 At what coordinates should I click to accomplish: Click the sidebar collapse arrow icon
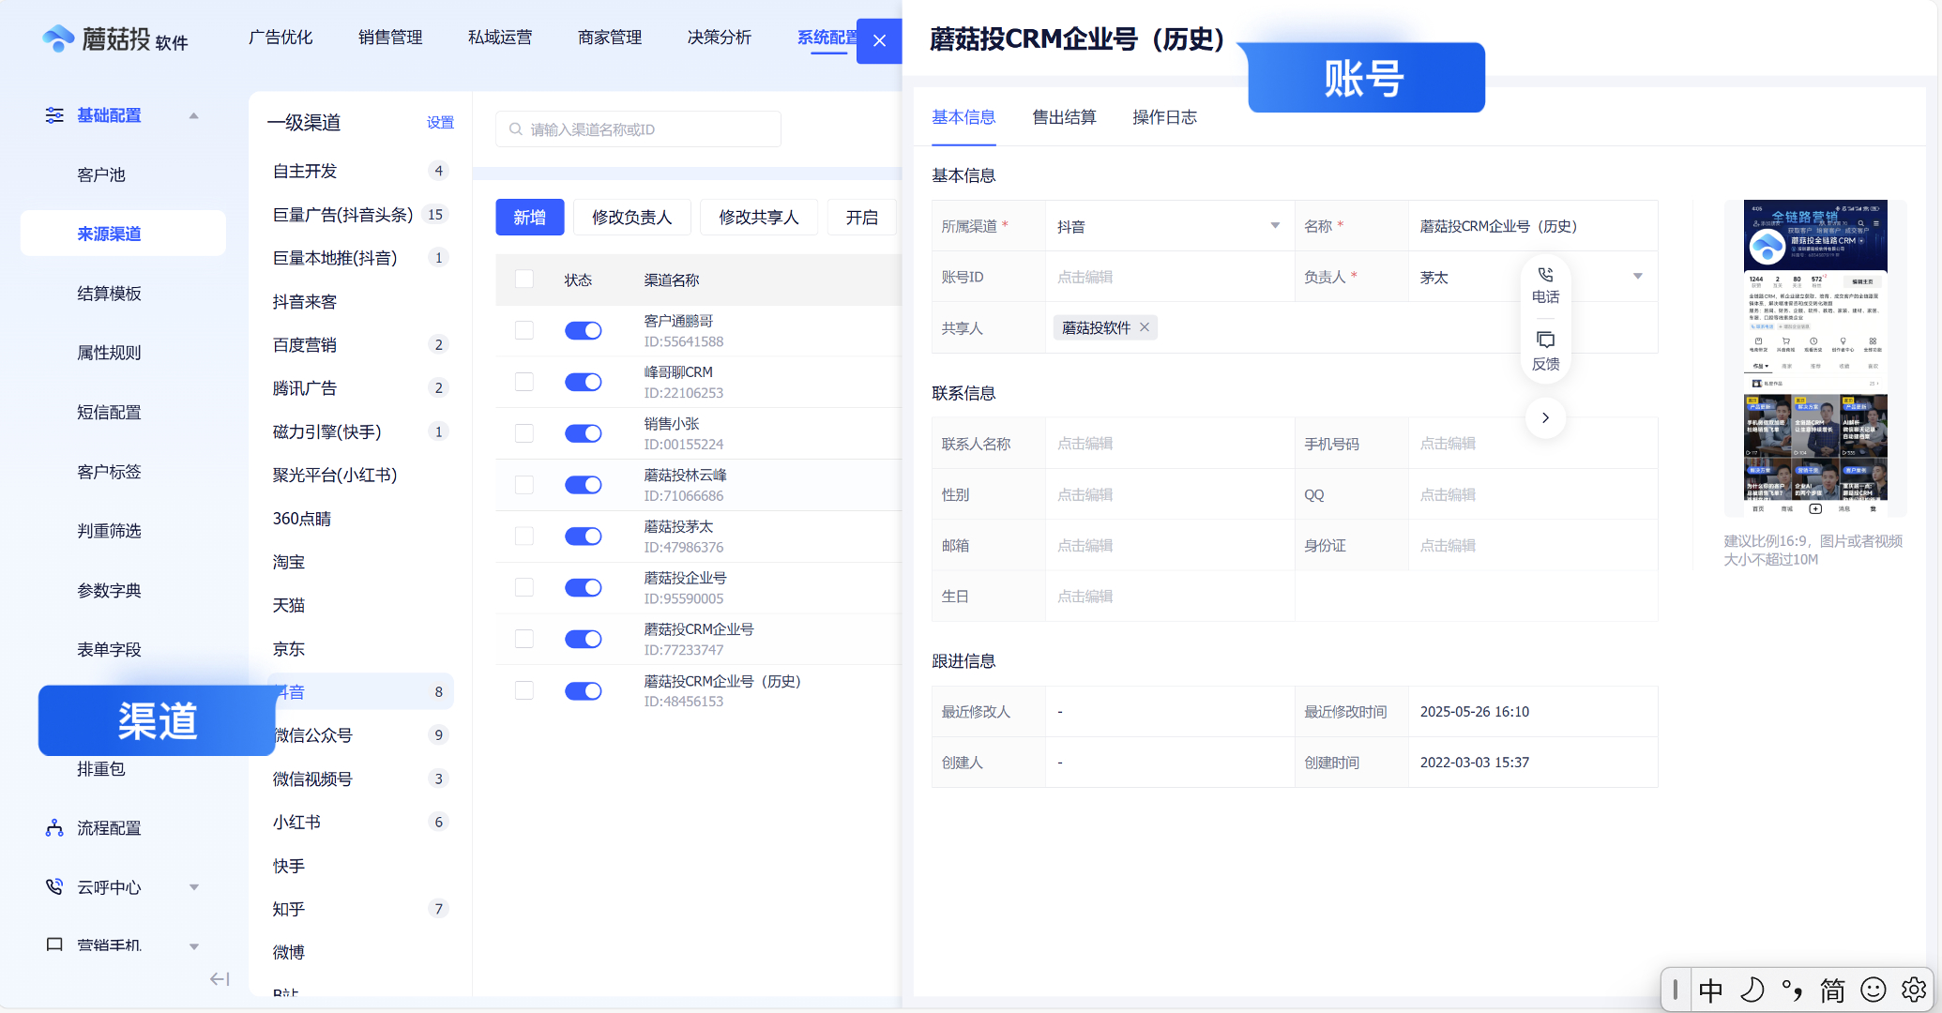coord(220,979)
